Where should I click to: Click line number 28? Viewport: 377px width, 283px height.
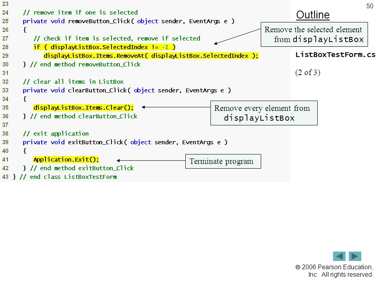pyautogui.click(x=5, y=47)
